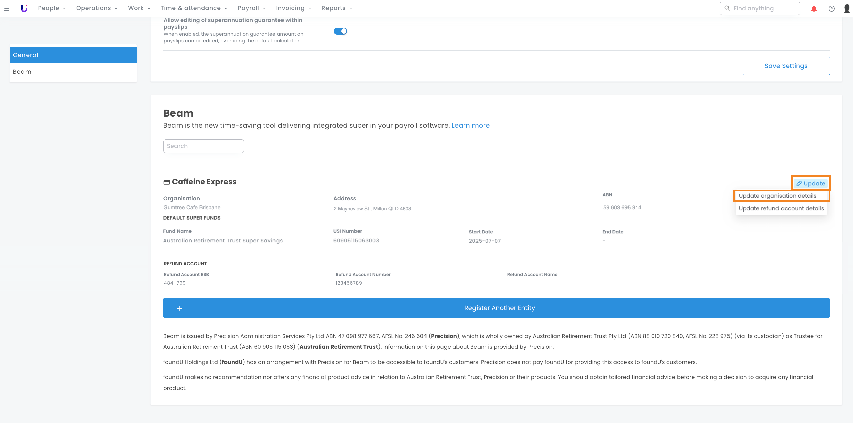The width and height of the screenshot is (853, 423).
Task: Choose Update refund account details
Action: (x=781, y=208)
